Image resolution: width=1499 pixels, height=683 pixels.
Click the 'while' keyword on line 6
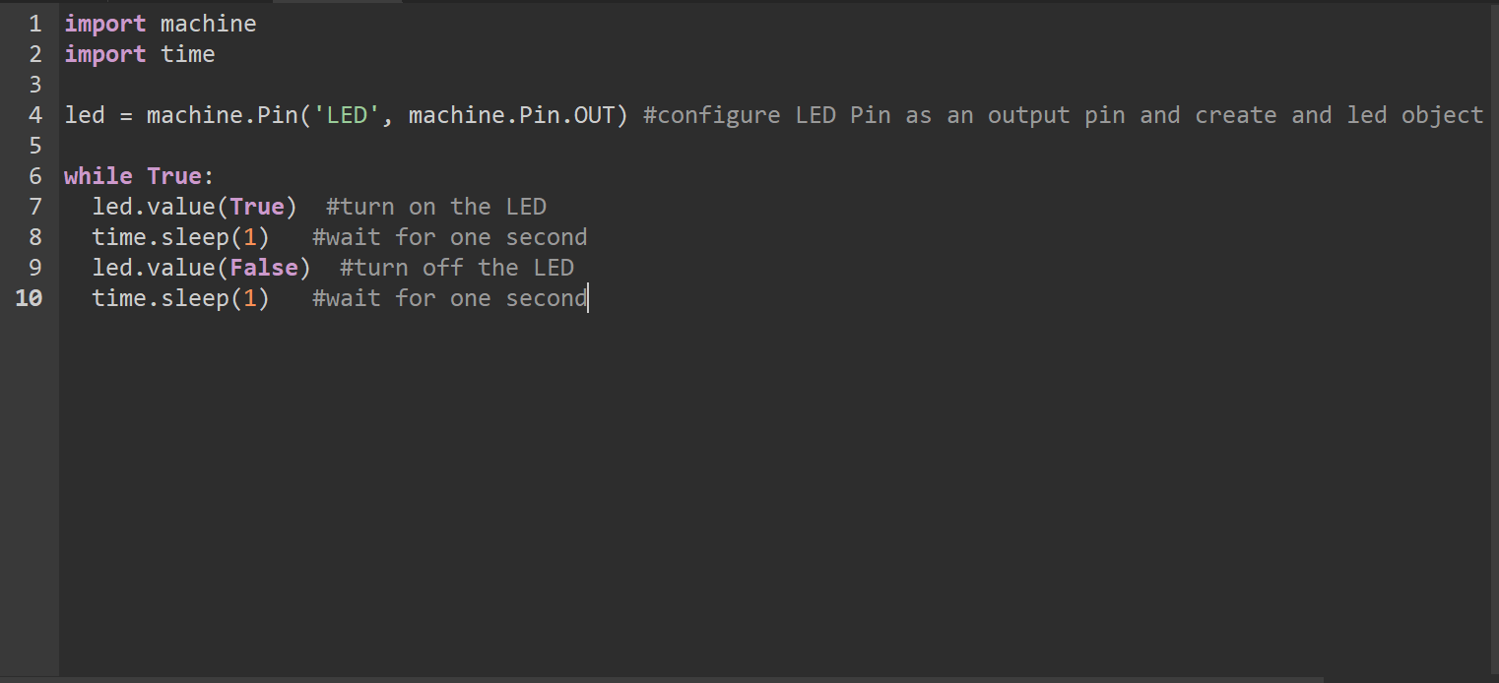[x=98, y=176]
